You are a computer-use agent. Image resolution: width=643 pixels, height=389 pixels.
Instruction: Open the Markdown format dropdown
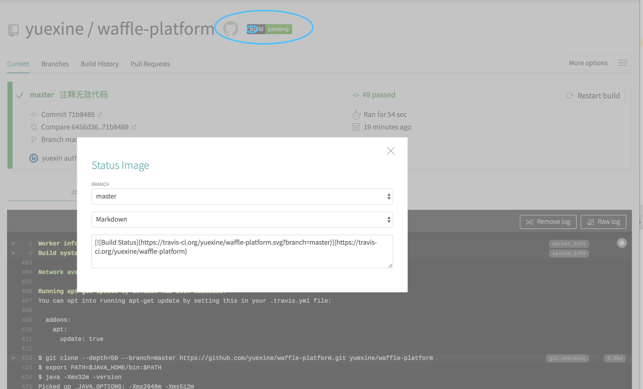[243, 219]
